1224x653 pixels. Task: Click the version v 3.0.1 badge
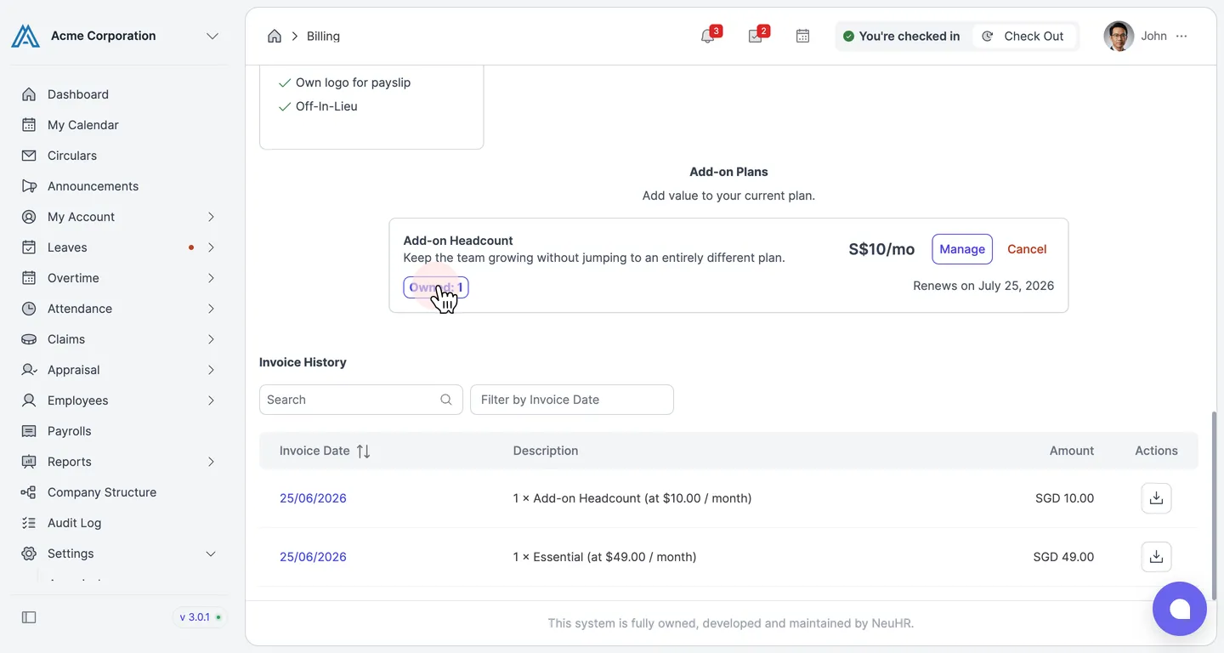pos(200,617)
